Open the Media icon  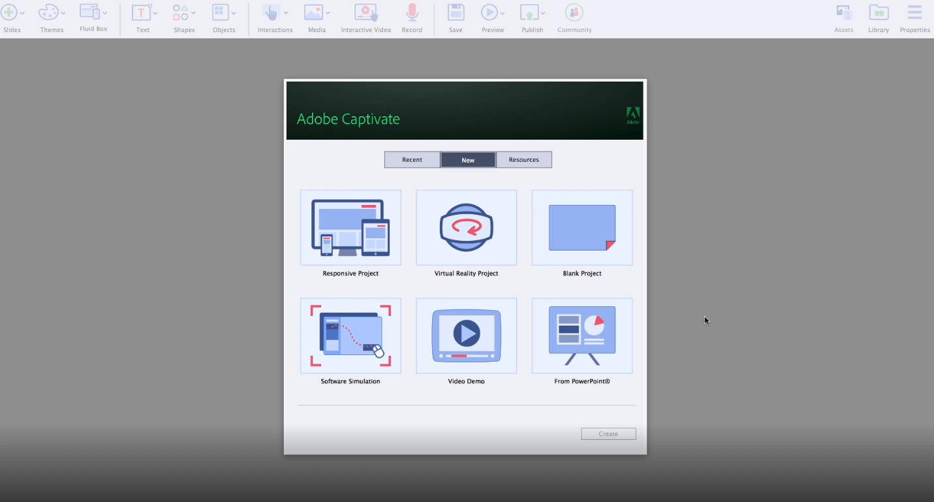coord(314,12)
